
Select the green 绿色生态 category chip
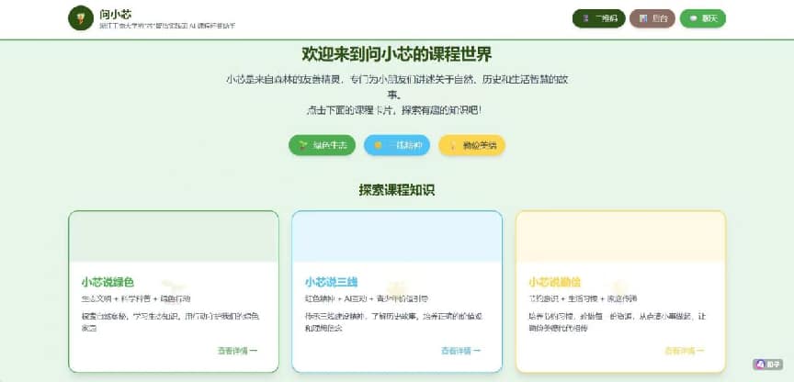[x=322, y=145]
